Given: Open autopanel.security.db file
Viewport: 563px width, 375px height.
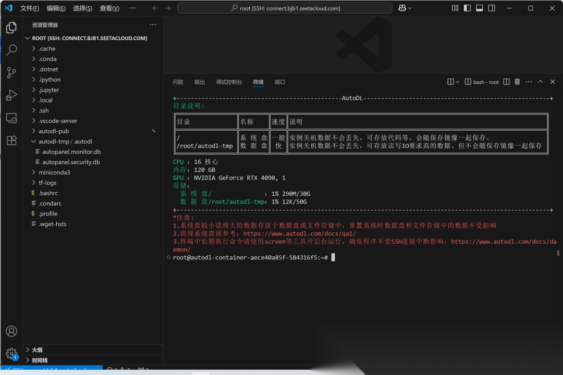Looking at the screenshot, I should [93, 162].
